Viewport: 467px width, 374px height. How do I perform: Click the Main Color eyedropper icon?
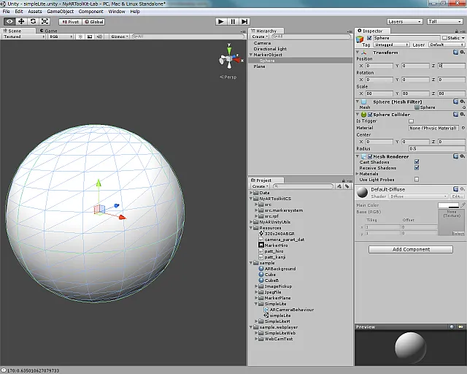[x=463, y=205]
